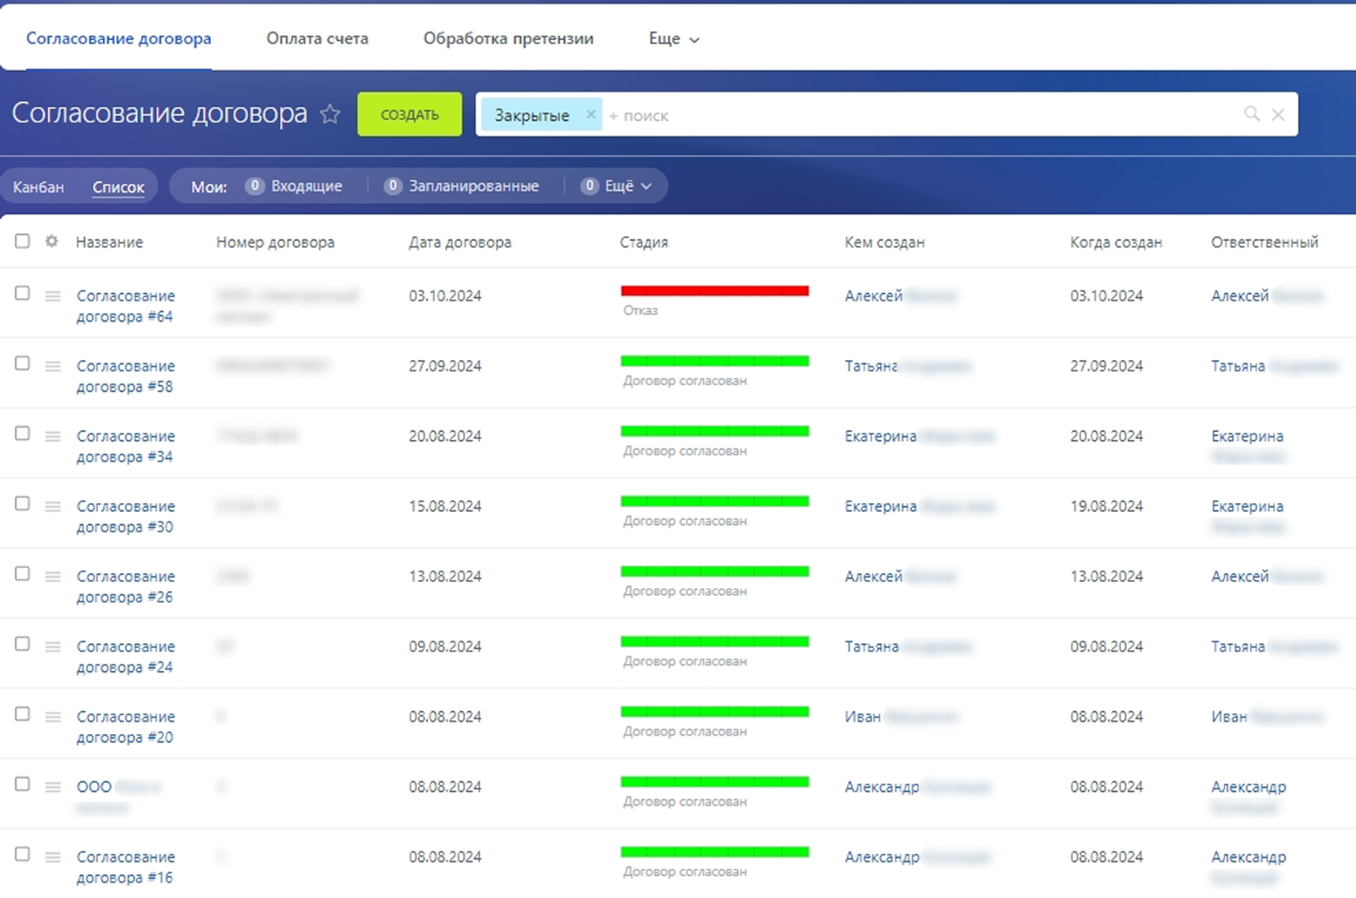Expand the Еще top menu dropdown
The height and width of the screenshot is (898, 1356).
click(x=674, y=38)
